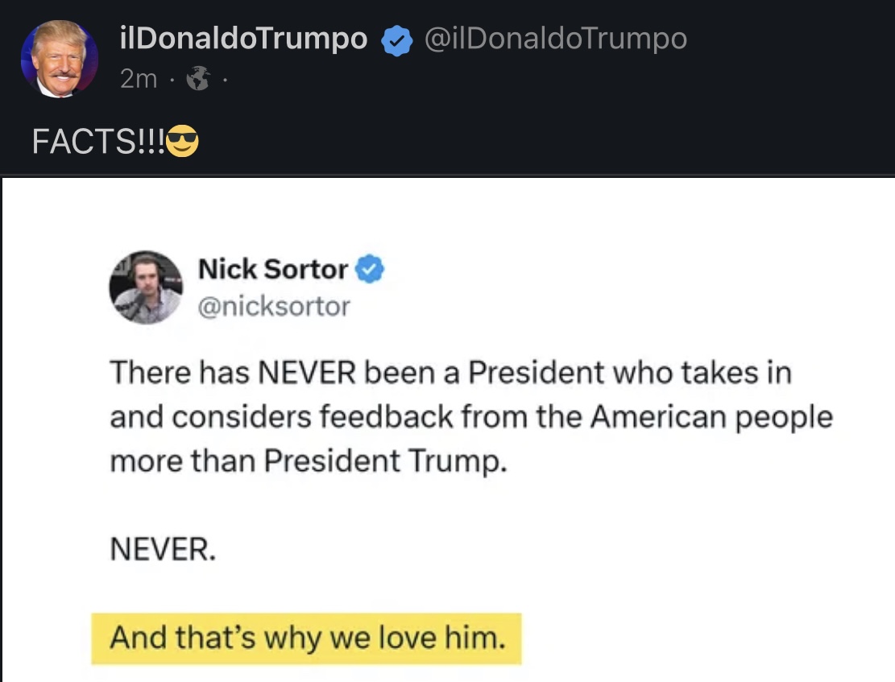This screenshot has width=895, height=682.
Task: Open the @nicksortor handle
Action: click(x=274, y=306)
